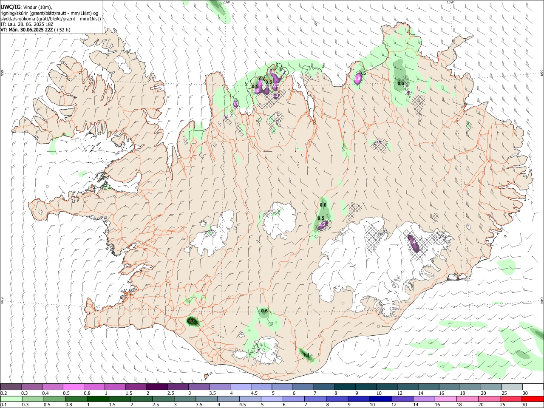Select the dark plum 2 swatch in upper legend row

coord(156,387)
